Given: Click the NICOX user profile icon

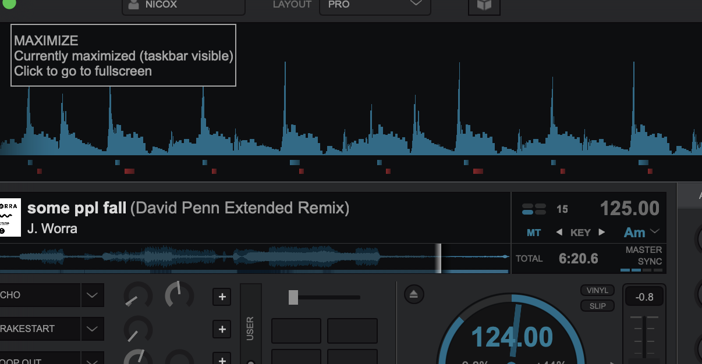Looking at the screenshot, I should [x=134, y=5].
